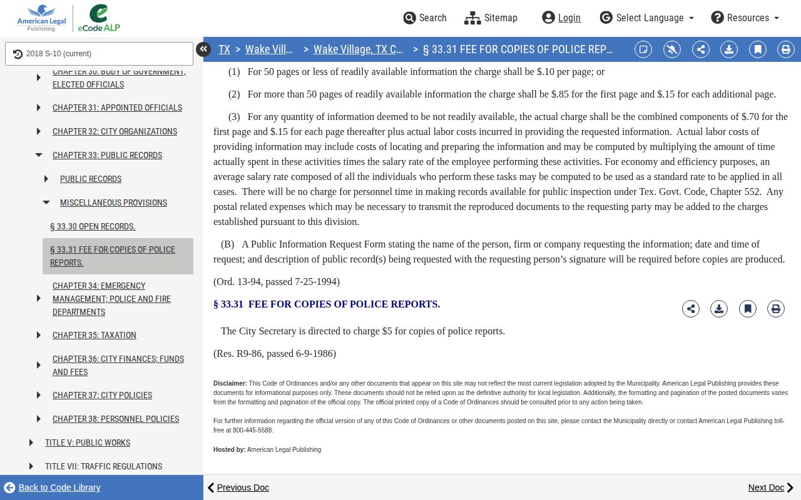801x500 pixels.
Task: Expand Chapter 35: Taxation arrow
Action: 39,336
